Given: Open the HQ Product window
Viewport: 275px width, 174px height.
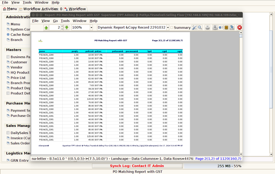Looking at the screenshot, I should pyautogui.click(x=18, y=72).
